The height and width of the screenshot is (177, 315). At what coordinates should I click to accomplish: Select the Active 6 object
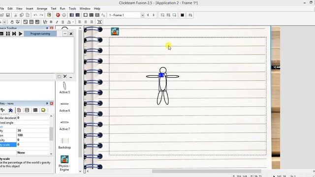tap(64, 107)
